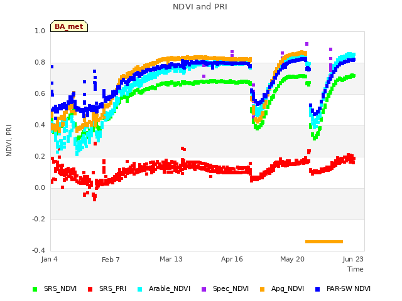
Task: Click the 0.0 y-axis tick label
Action: (x=40, y=188)
